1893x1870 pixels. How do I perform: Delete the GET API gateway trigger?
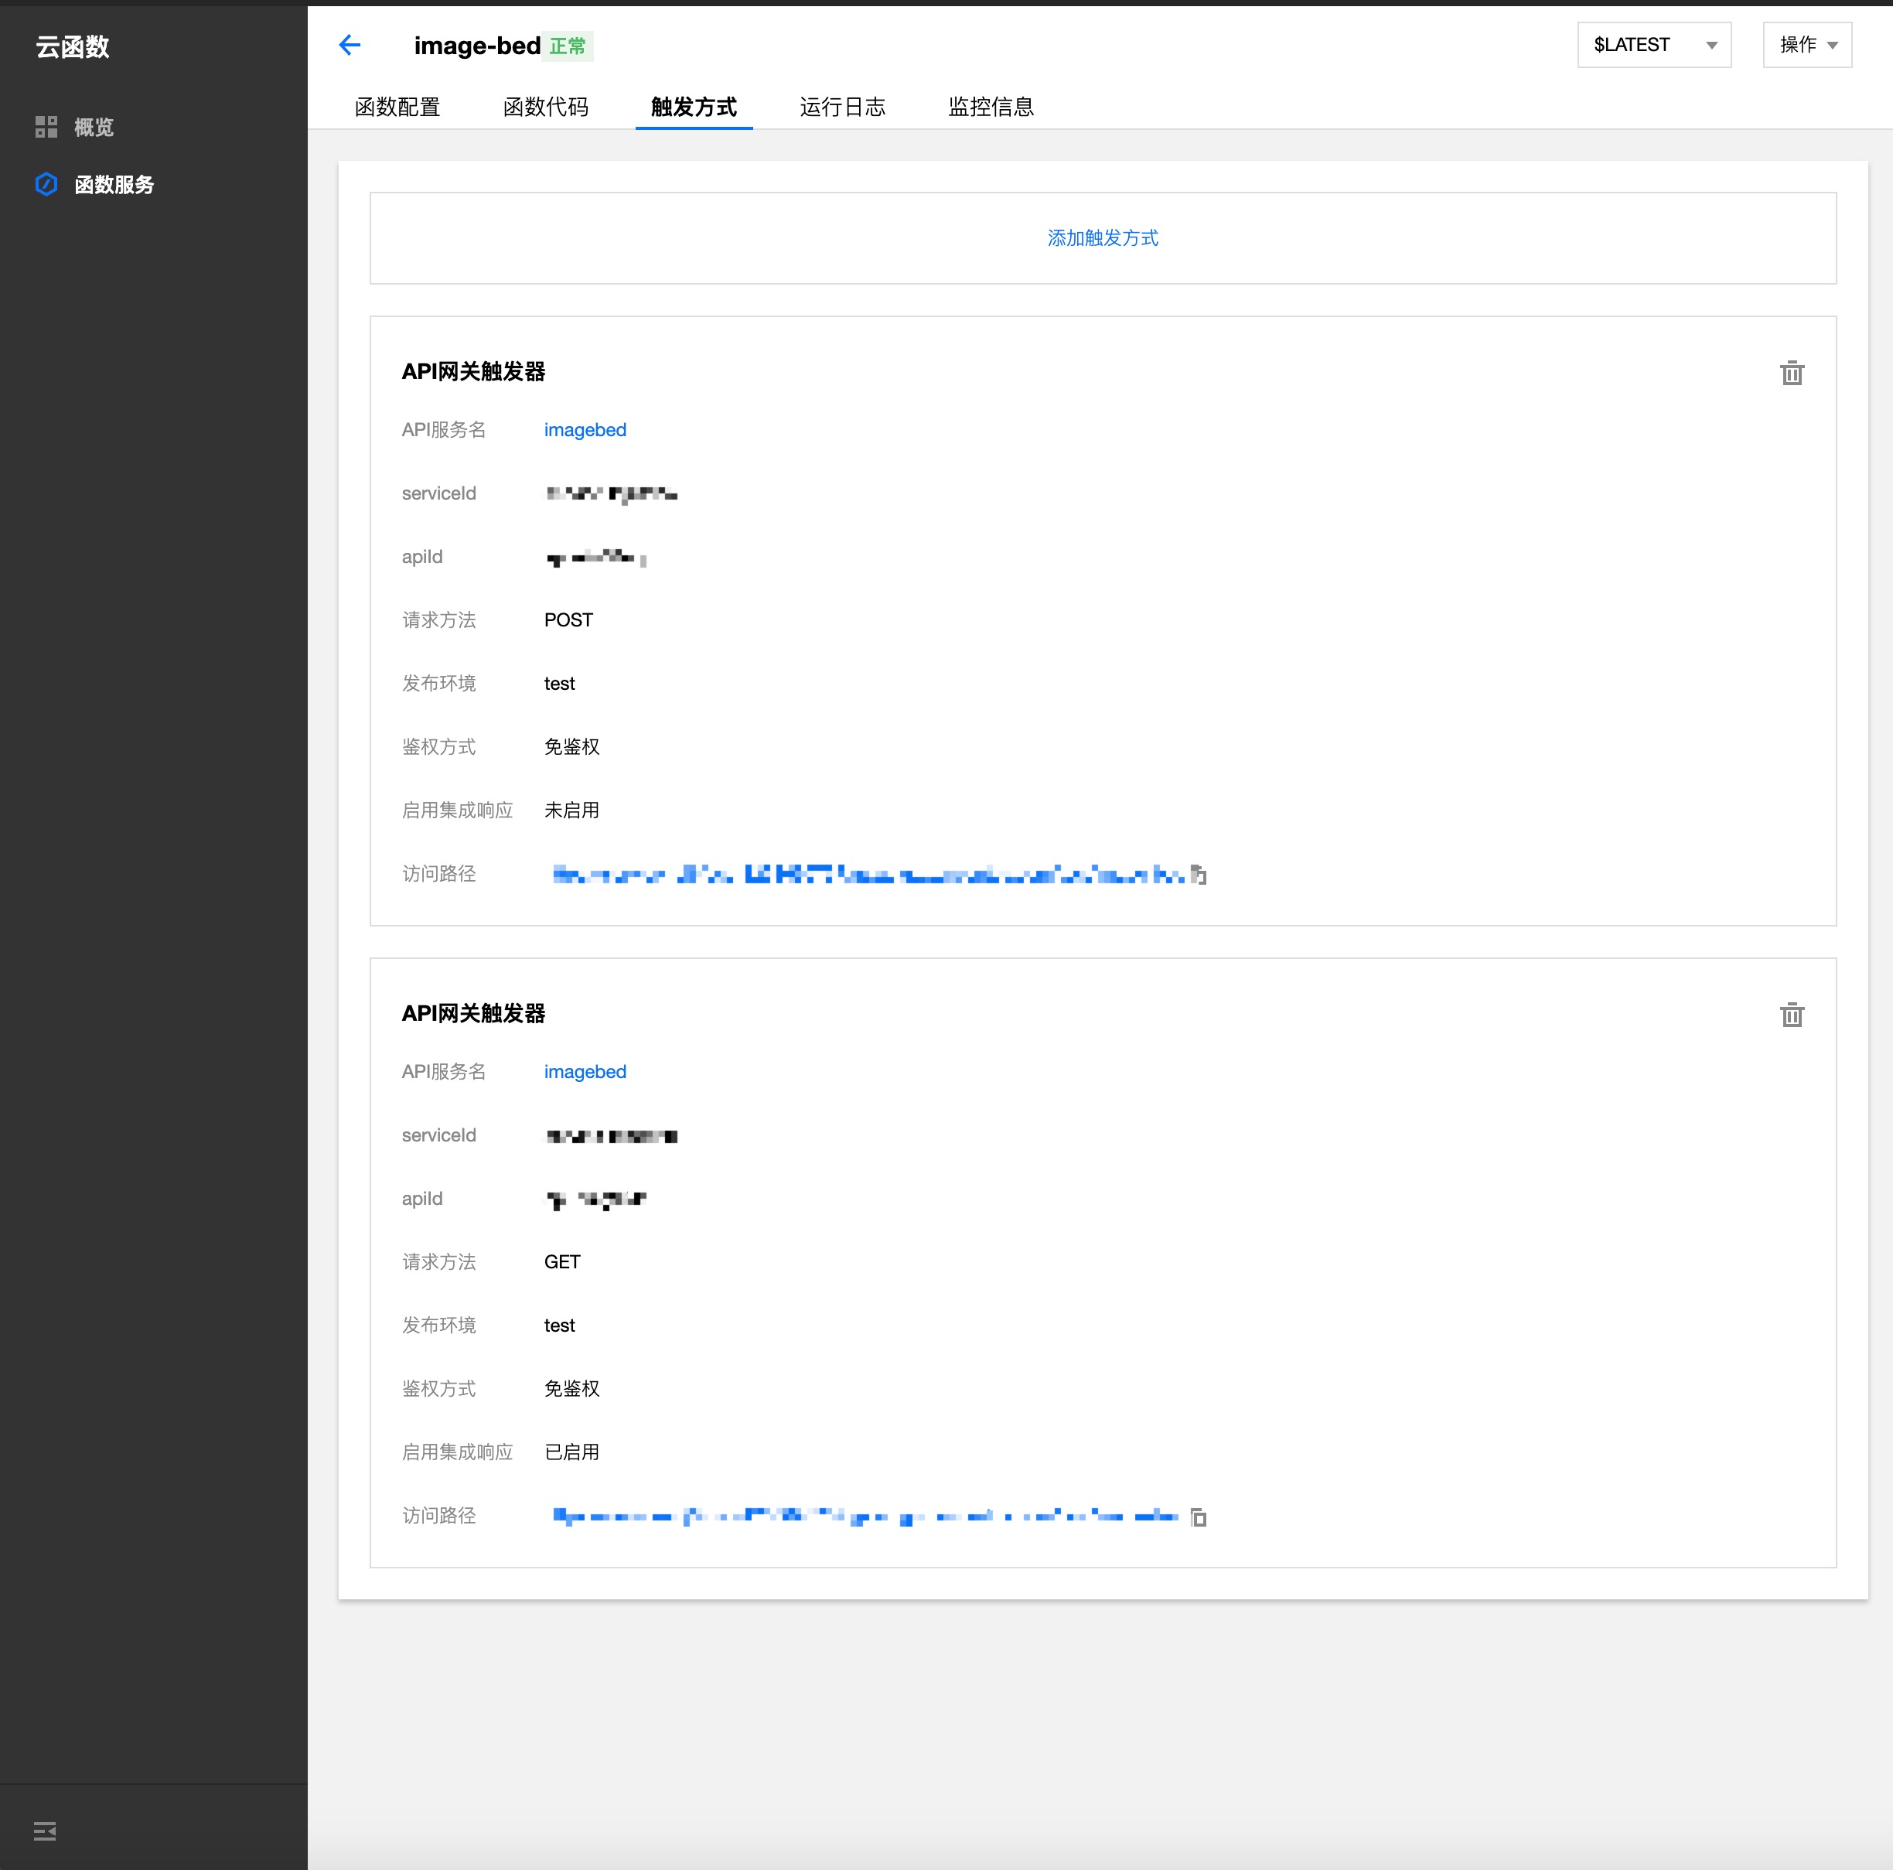(1791, 1015)
